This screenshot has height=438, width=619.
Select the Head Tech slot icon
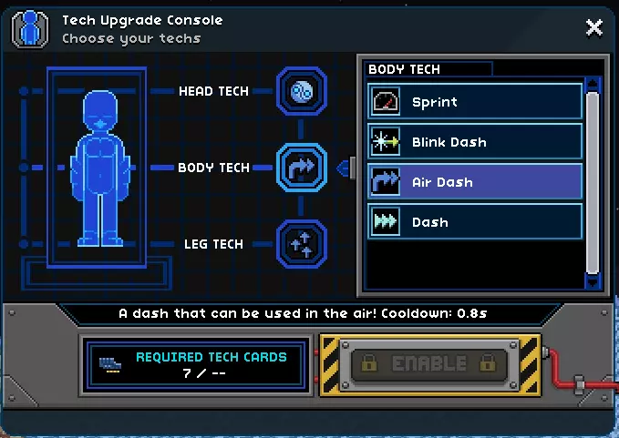tap(302, 91)
